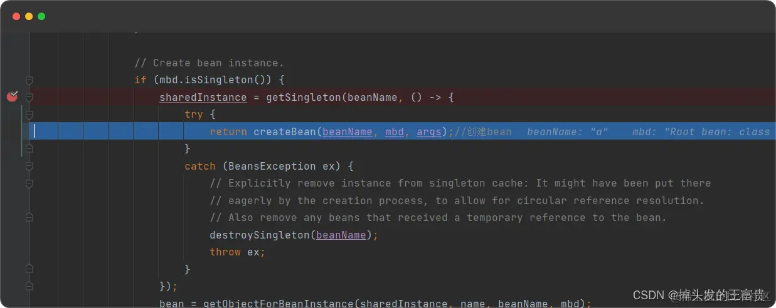Collapse the fold marker beside if (mbd.isSingleton())

tap(29, 80)
